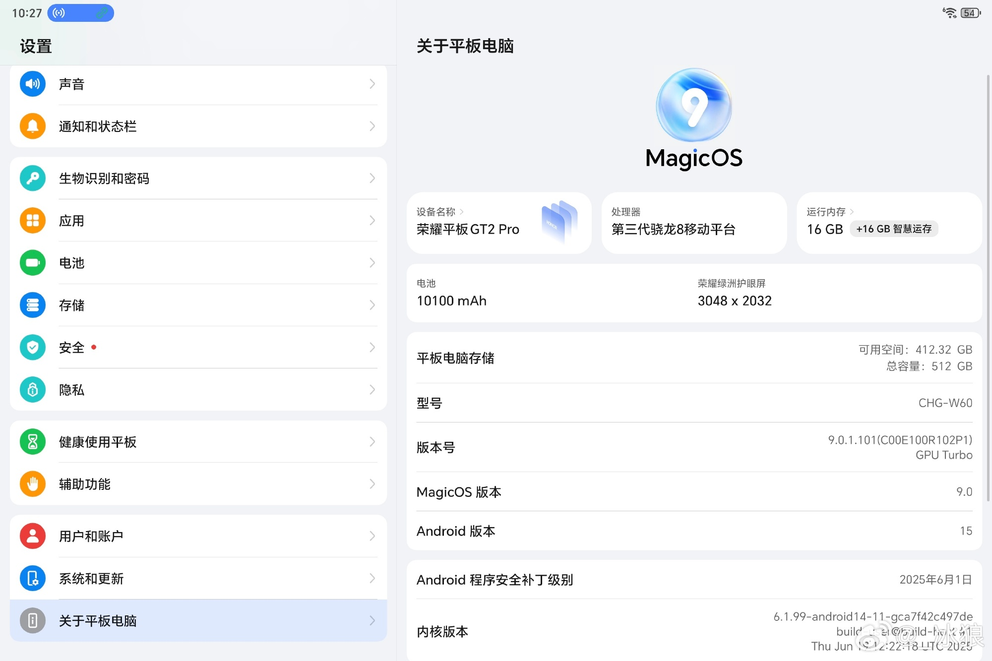The height and width of the screenshot is (661, 992).
Task: Tap the 10:27 clock
Action: click(x=27, y=13)
